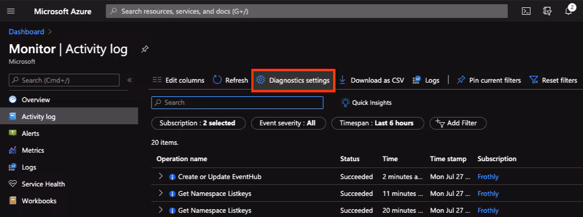Screen dimensions: 583x217
Task: Open the notifications bell
Action: (569, 11)
